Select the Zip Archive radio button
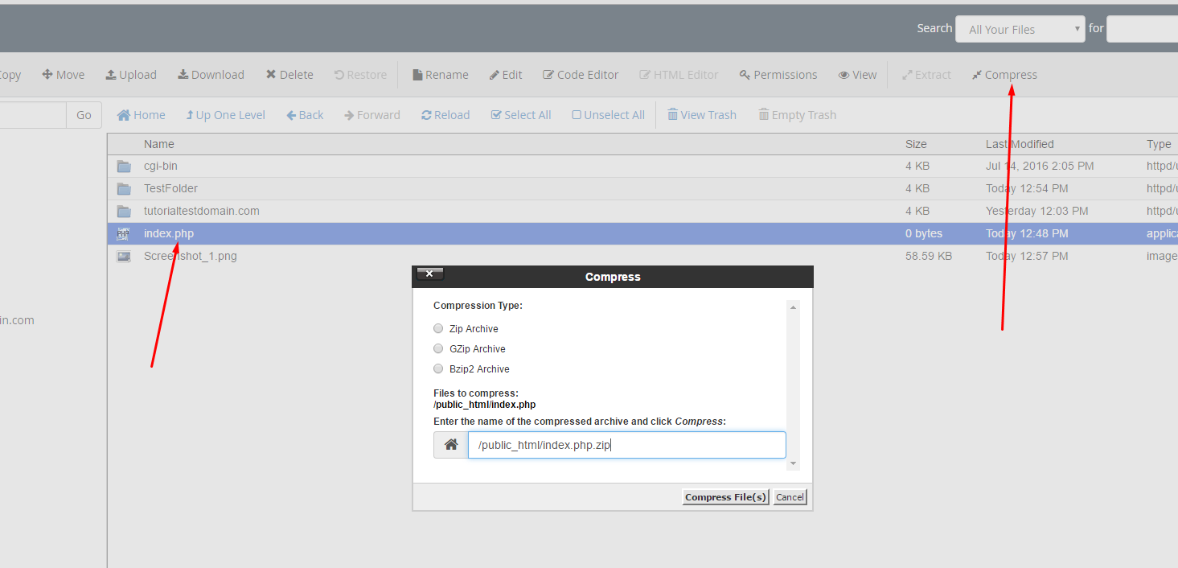The image size is (1178, 568). coord(438,328)
